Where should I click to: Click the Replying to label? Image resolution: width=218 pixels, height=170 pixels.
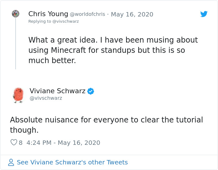40,21
